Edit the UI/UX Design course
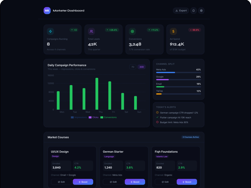This screenshot has width=251, height=188. 61,182
